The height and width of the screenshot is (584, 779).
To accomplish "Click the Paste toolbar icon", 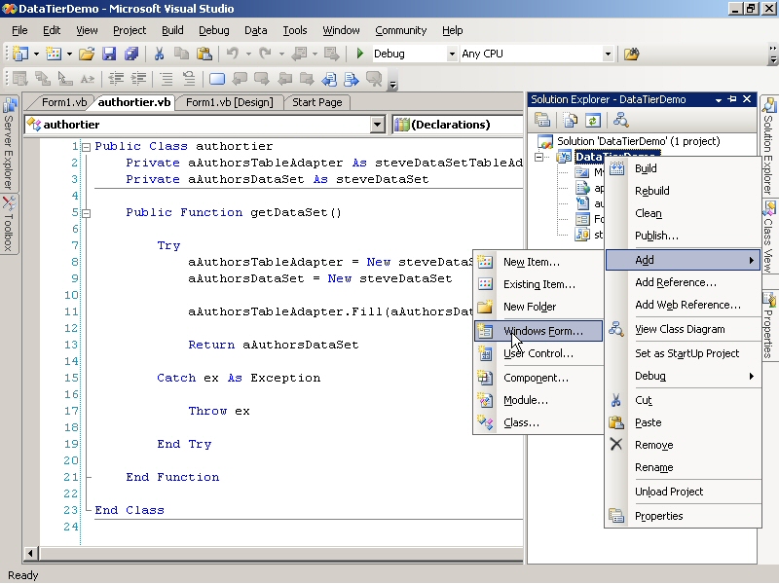I will (x=204, y=54).
